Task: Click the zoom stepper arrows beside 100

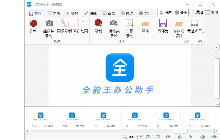Action: pyautogui.click(x=137, y=137)
